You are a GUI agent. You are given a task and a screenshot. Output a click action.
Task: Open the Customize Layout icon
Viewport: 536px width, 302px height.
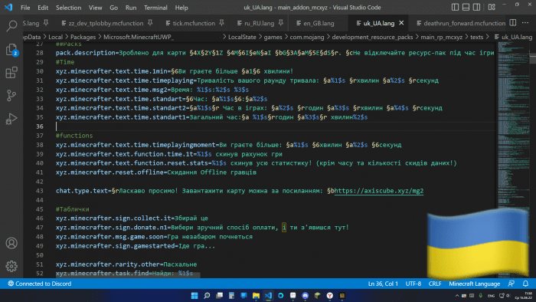(x=492, y=7)
